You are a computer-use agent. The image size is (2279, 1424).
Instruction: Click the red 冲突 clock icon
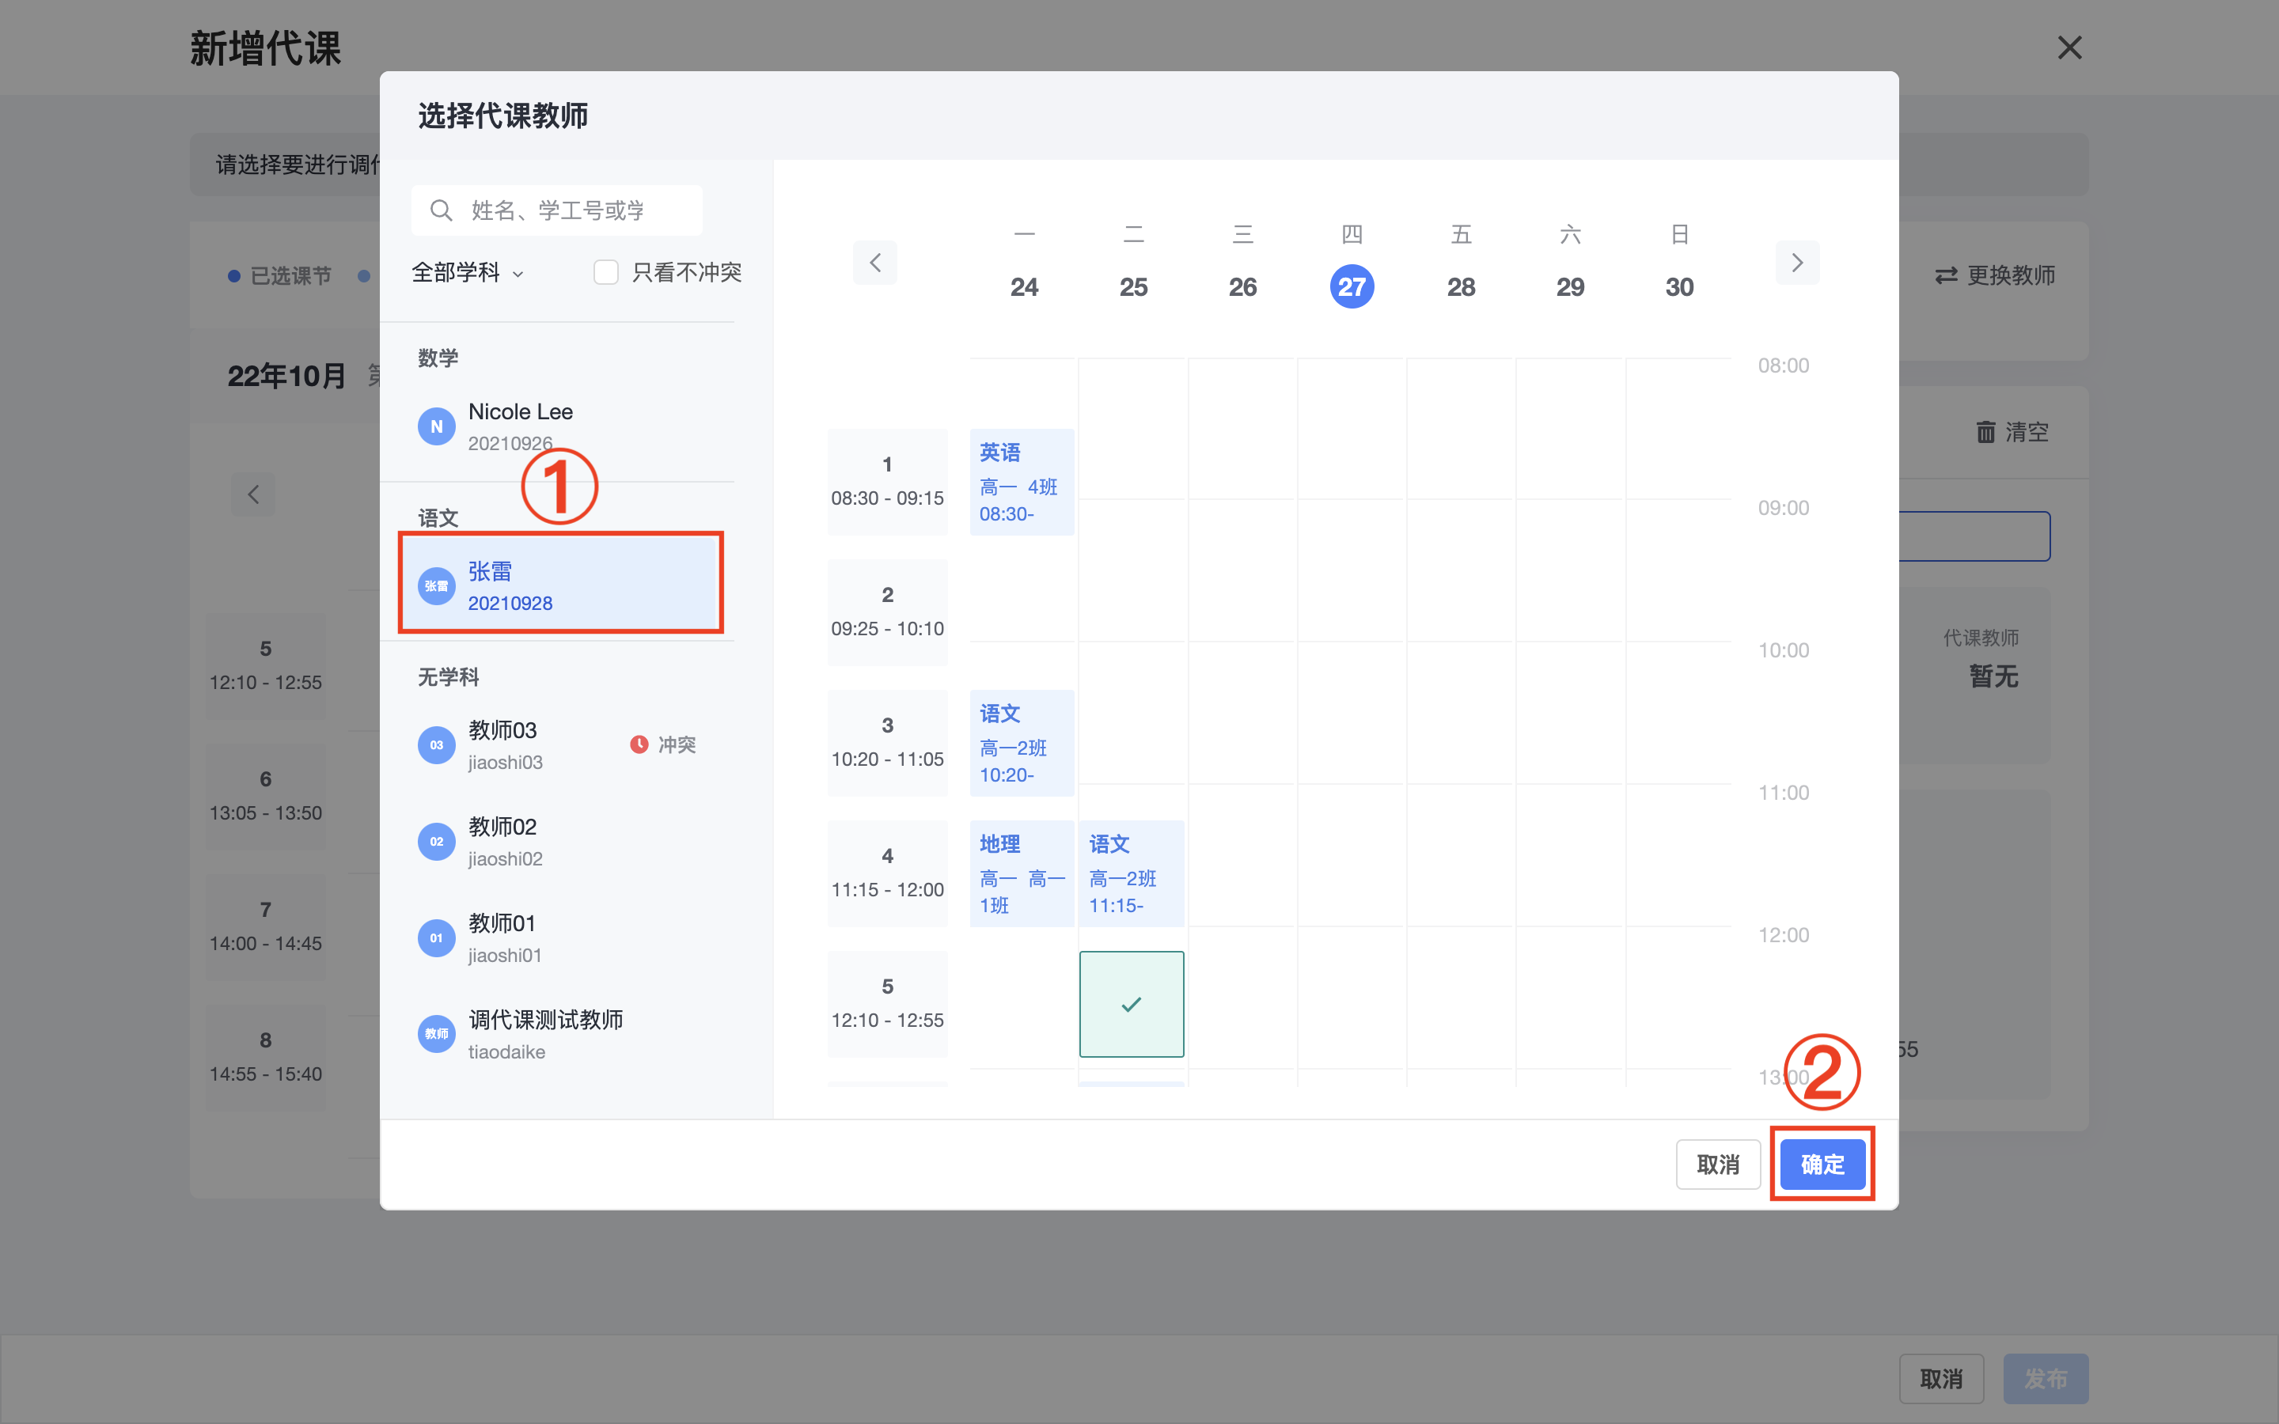(639, 744)
